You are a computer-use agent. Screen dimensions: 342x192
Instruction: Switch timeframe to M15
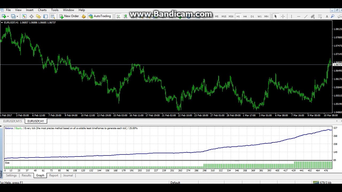[x=224, y=16]
